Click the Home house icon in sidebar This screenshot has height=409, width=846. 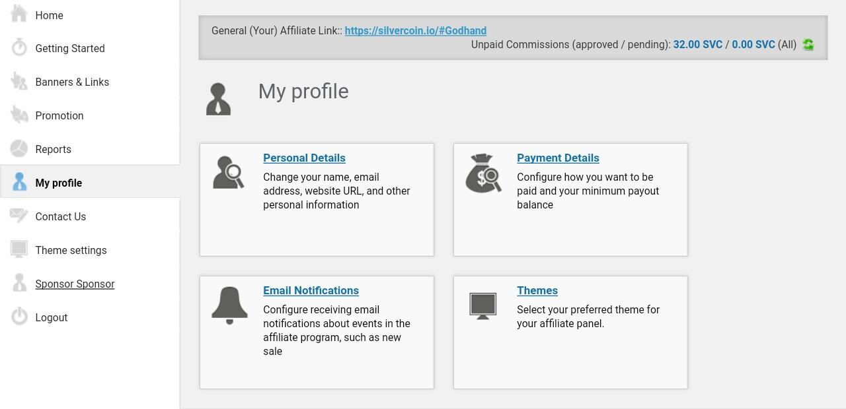[19, 14]
